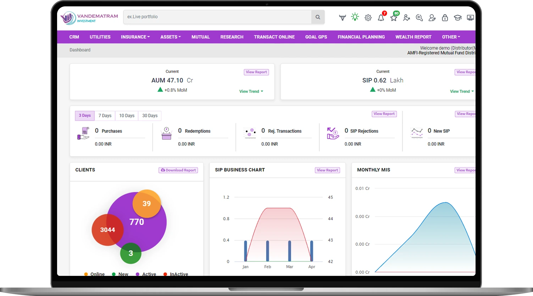Open the CRM menu
This screenshot has height=296, width=533.
[74, 37]
